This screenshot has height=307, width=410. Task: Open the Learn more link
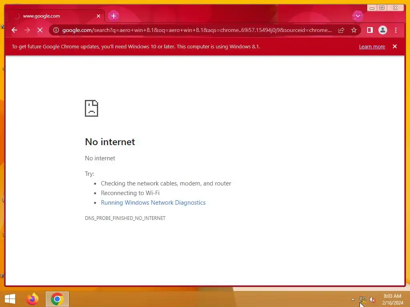(372, 47)
